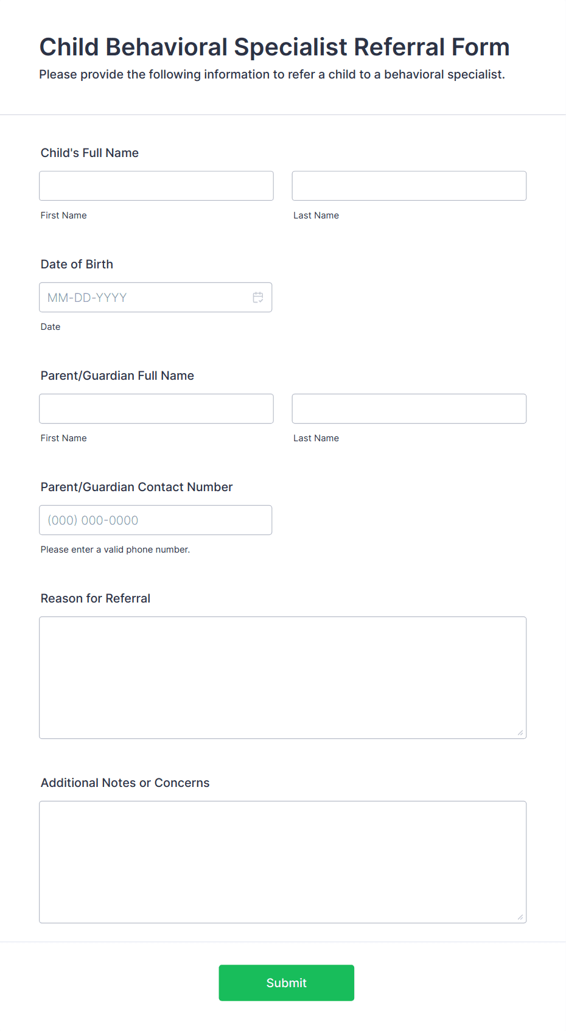Click the Reason for Referral textarea resize handle
This screenshot has width=566, height=1031.
(520, 733)
